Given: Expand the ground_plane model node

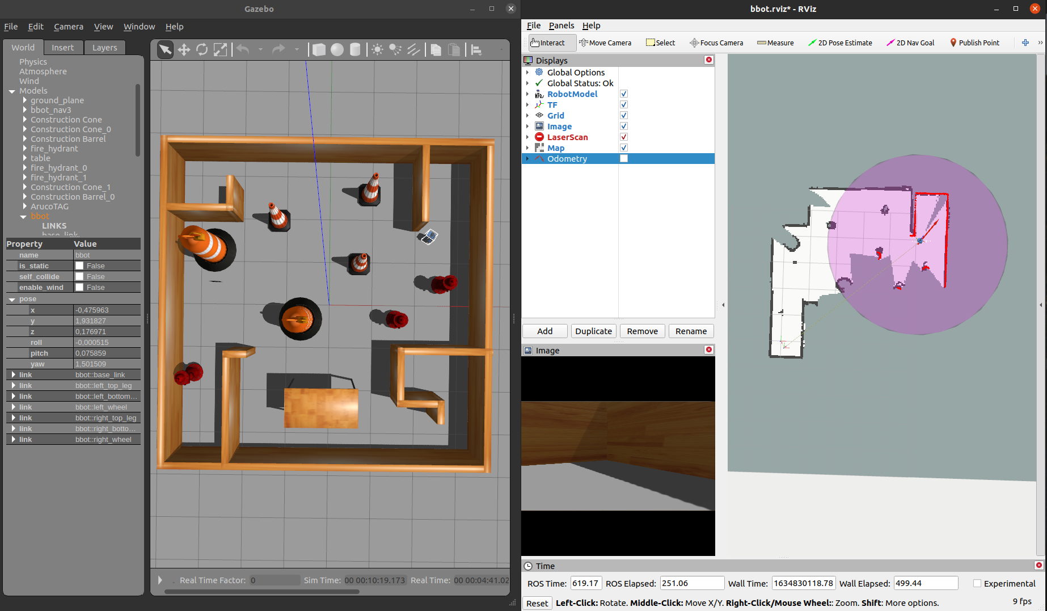Looking at the screenshot, I should tap(25, 100).
